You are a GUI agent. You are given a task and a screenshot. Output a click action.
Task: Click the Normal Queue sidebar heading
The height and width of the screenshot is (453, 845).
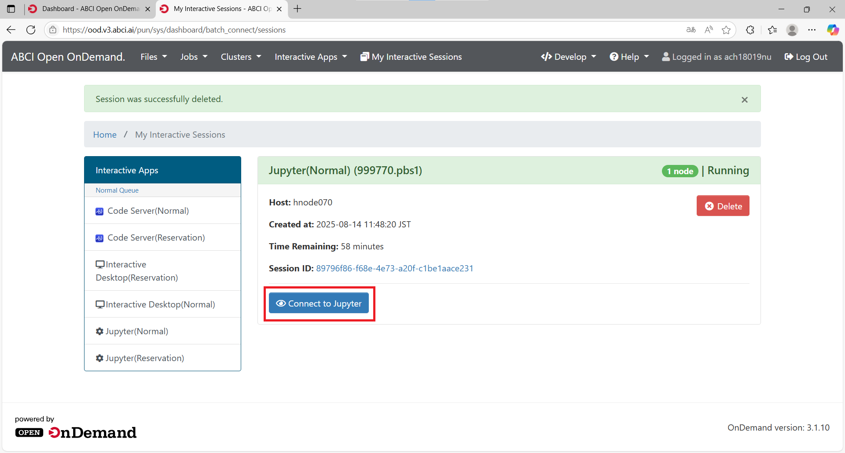(x=117, y=190)
